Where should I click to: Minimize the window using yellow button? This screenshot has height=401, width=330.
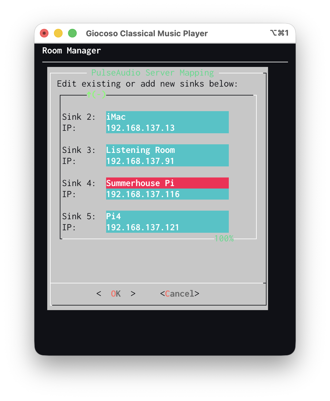[x=58, y=33]
